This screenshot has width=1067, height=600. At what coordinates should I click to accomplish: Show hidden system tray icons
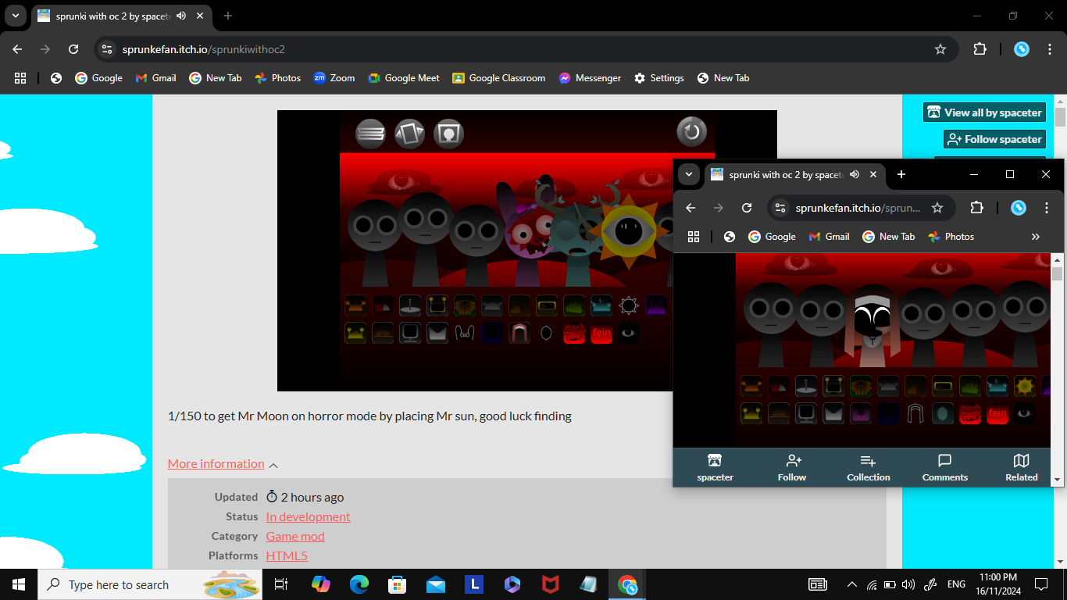(x=851, y=584)
